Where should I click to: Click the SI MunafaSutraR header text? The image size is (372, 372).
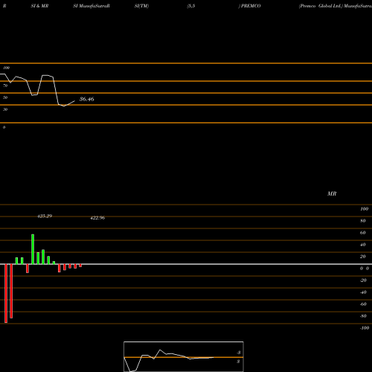pos(92,6)
